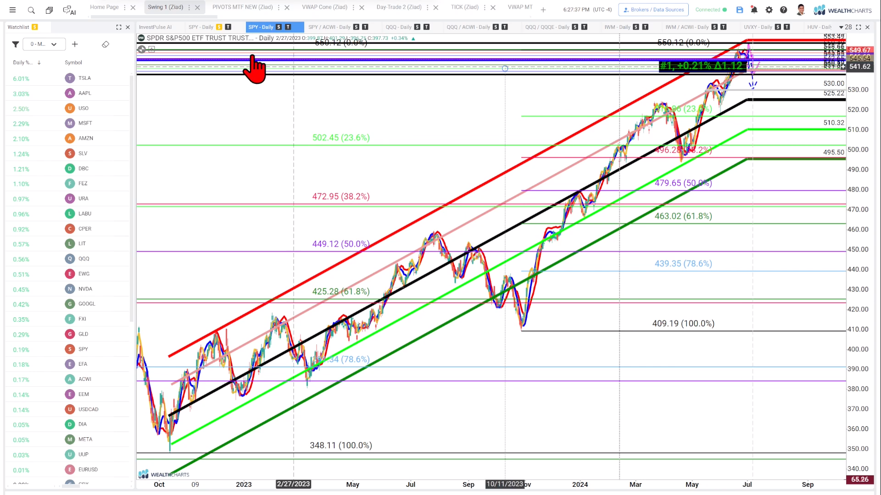Select META row in watchlist
The height and width of the screenshot is (495, 881).
click(67, 440)
